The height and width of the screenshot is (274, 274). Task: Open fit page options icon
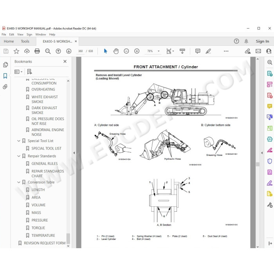170,51
